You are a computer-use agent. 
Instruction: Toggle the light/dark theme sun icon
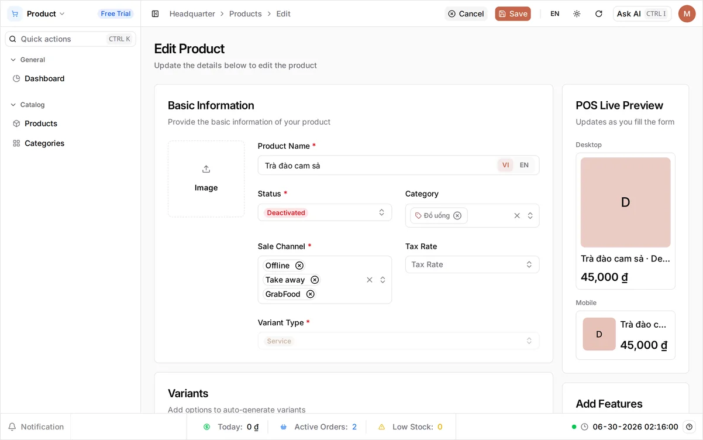point(577,13)
